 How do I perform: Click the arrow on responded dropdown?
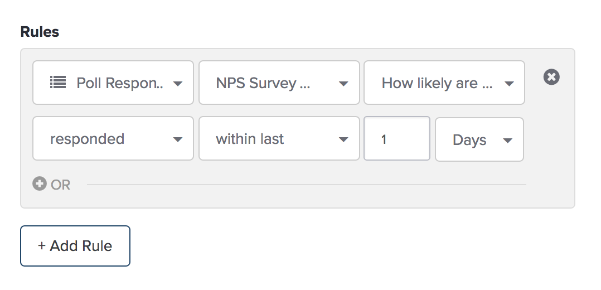pos(178,139)
